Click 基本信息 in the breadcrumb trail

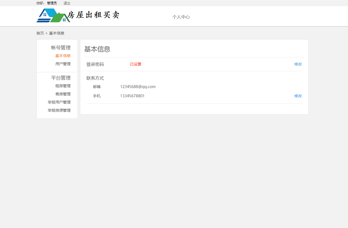pyautogui.click(x=57, y=33)
